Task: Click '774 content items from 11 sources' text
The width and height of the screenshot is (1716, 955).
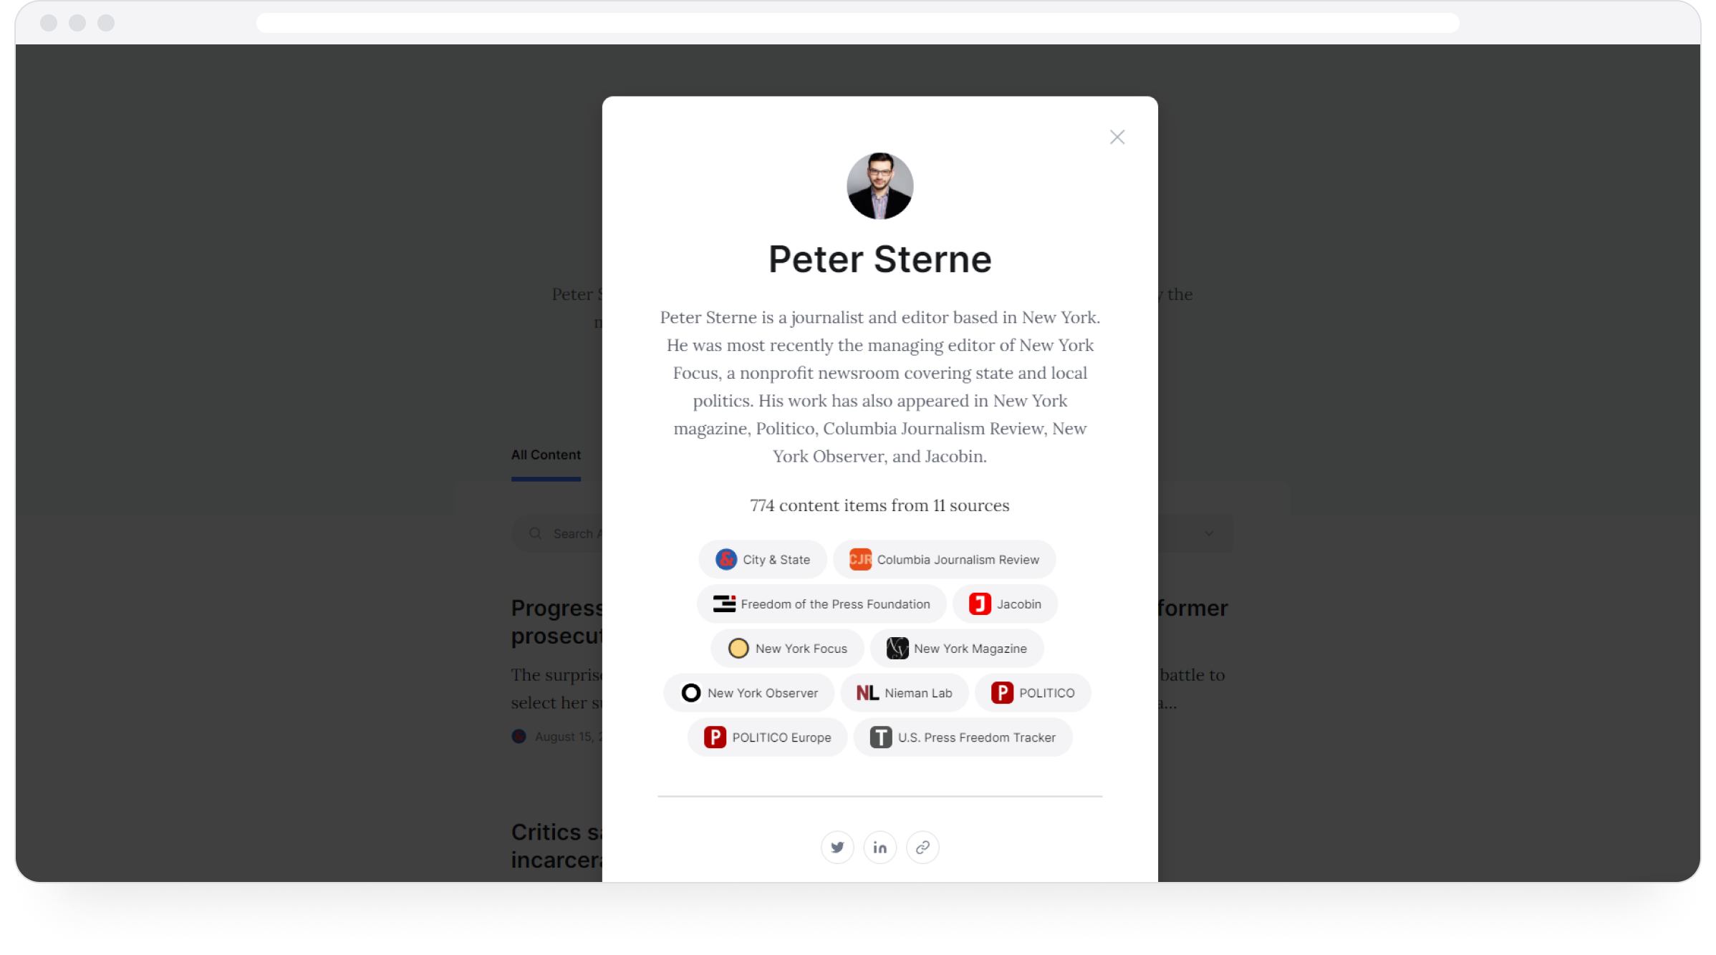Action: click(879, 505)
